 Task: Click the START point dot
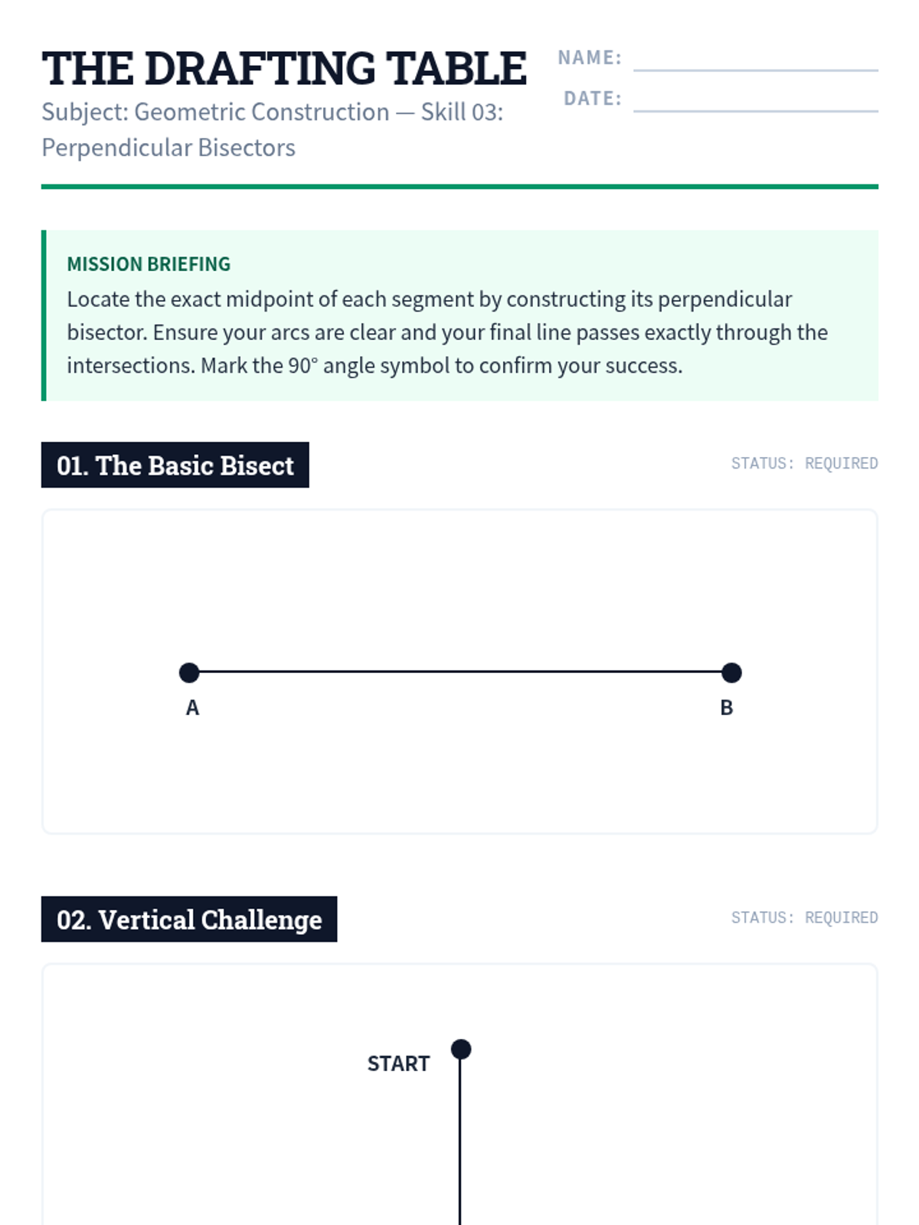coord(460,1049)
